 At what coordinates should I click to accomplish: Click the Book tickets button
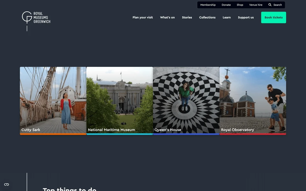pos(273,18)
